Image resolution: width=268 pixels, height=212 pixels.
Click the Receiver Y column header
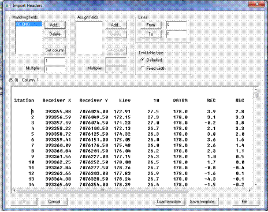[94, 101]
